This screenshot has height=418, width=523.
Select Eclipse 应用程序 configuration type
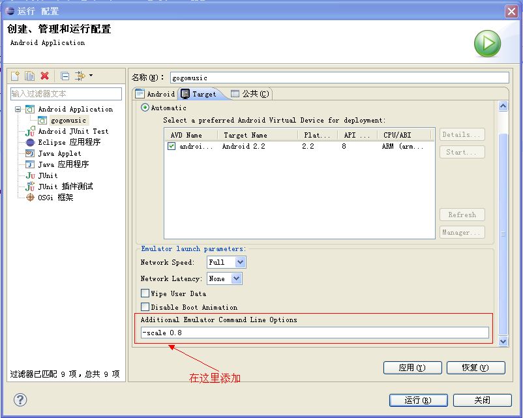[x=69, y=142]
